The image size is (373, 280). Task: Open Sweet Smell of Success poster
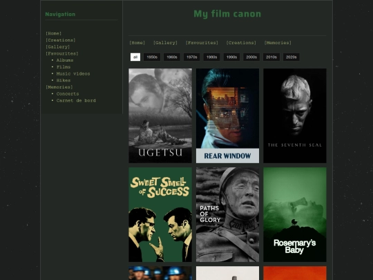point(160,214)
